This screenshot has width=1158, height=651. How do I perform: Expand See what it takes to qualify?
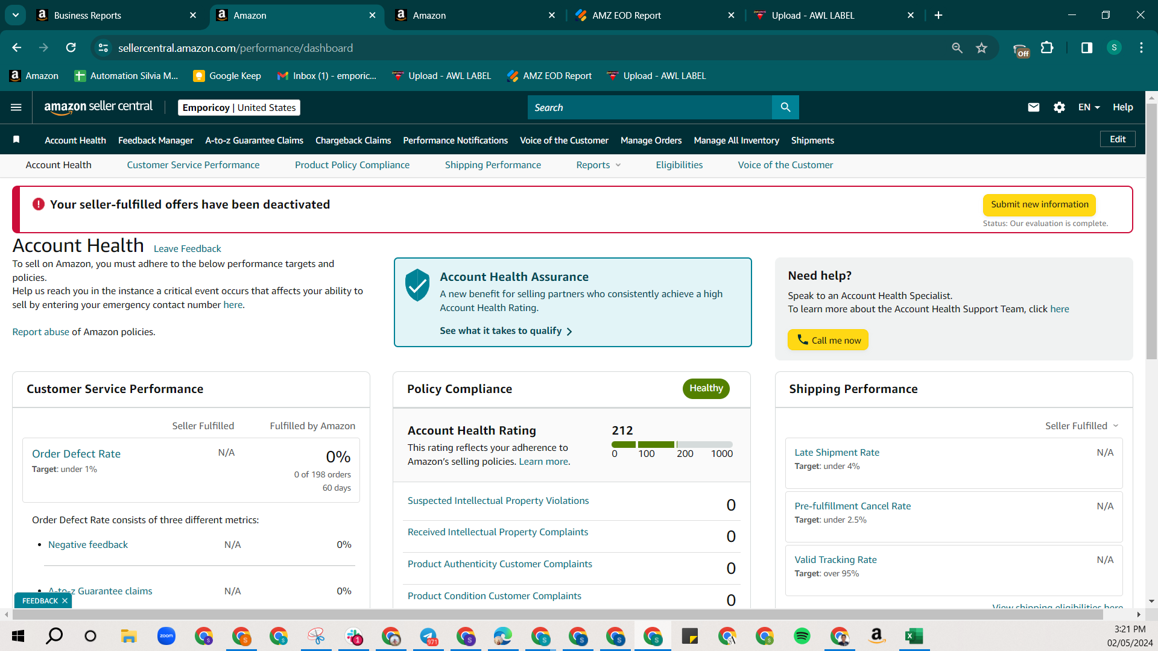point(505,331)
